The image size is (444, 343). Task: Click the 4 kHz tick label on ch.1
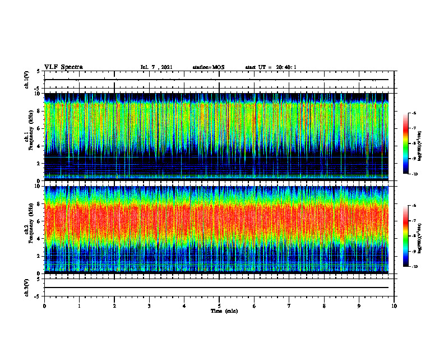tap(40, 146)
